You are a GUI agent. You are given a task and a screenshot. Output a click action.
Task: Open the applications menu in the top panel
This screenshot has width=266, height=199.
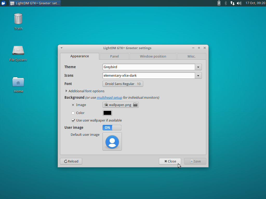click(x=3, y=3)
